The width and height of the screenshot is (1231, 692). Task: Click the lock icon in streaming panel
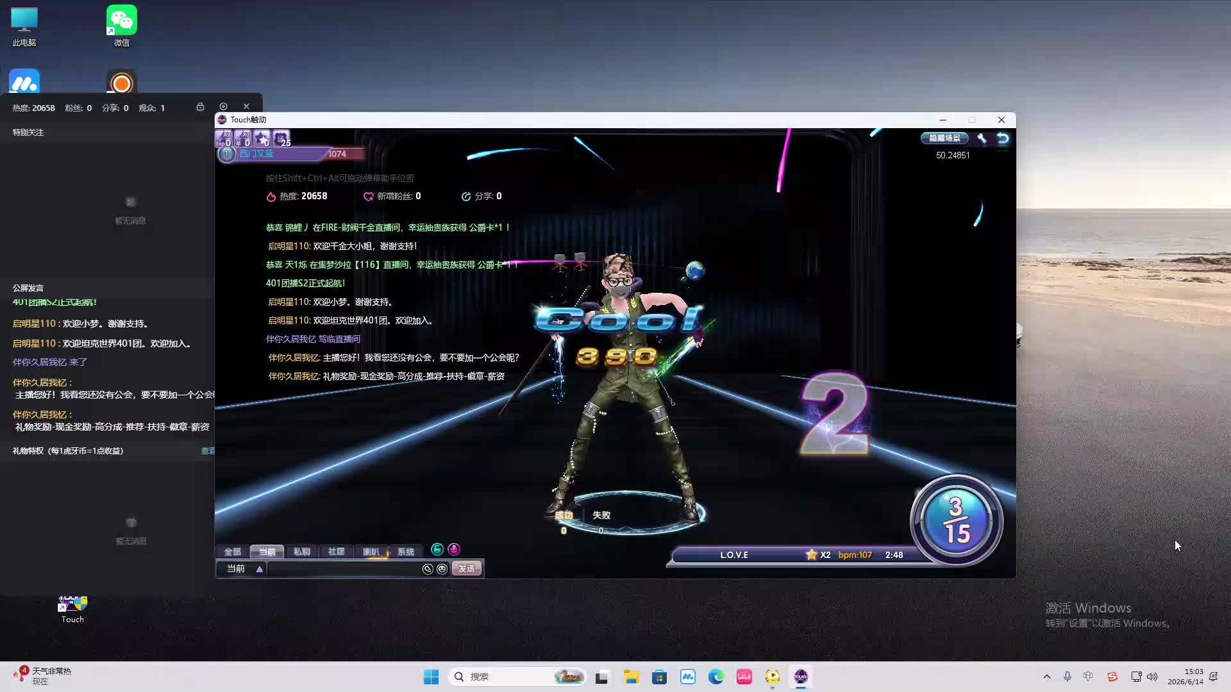pyautogui.click(x=200, y=106)
